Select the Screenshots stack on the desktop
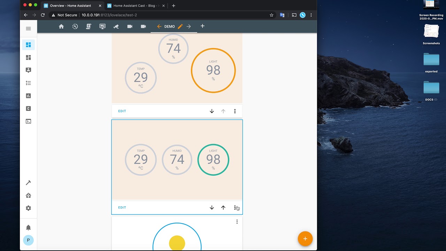 431,35
